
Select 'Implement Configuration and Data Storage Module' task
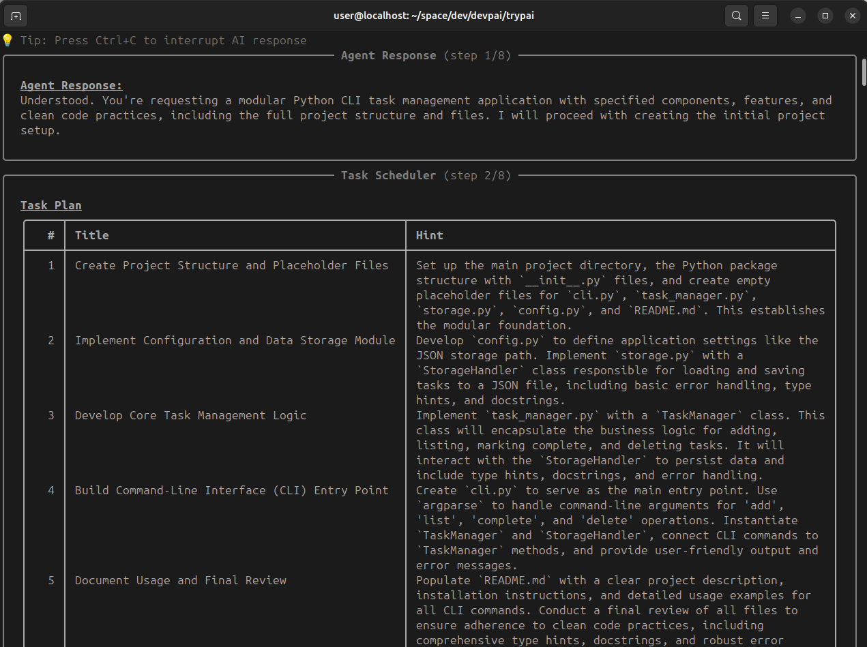click(235, 340)
